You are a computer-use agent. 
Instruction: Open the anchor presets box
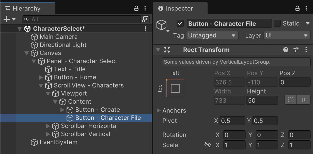175,88
